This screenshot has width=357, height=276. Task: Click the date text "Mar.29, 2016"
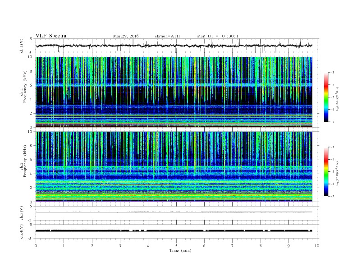coord(126,36)
